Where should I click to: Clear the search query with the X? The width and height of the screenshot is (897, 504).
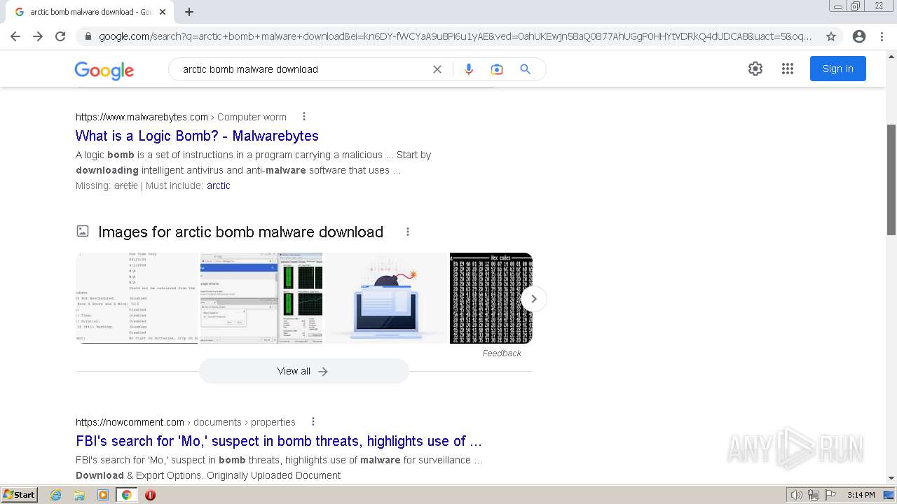point(437,69)
